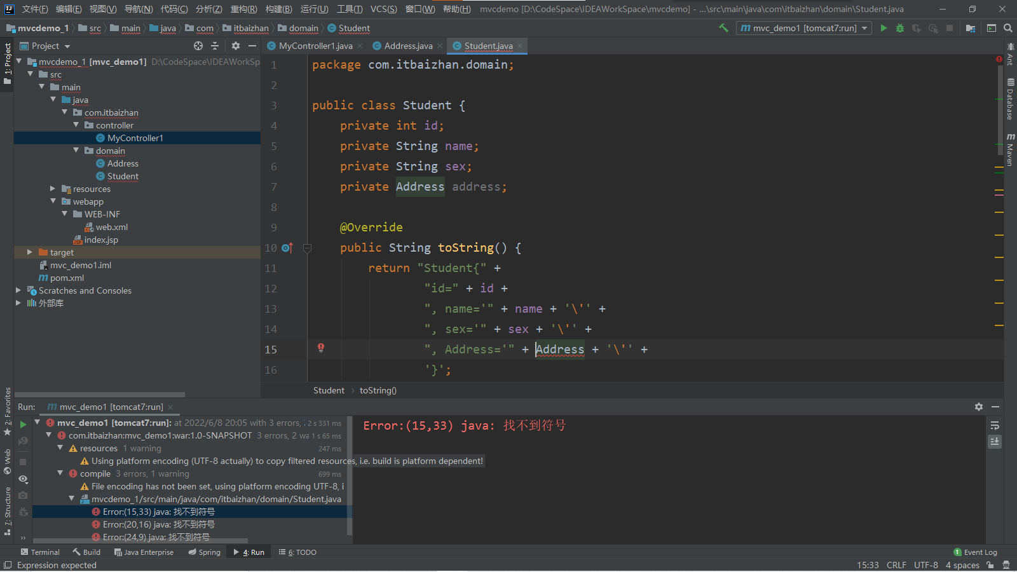
Task: Select pom.xml in Project tree
Action: (x=67, y=278)
